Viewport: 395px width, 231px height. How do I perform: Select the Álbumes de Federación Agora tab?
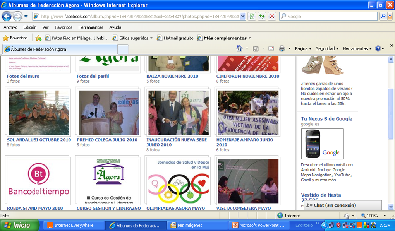[60, 49]
